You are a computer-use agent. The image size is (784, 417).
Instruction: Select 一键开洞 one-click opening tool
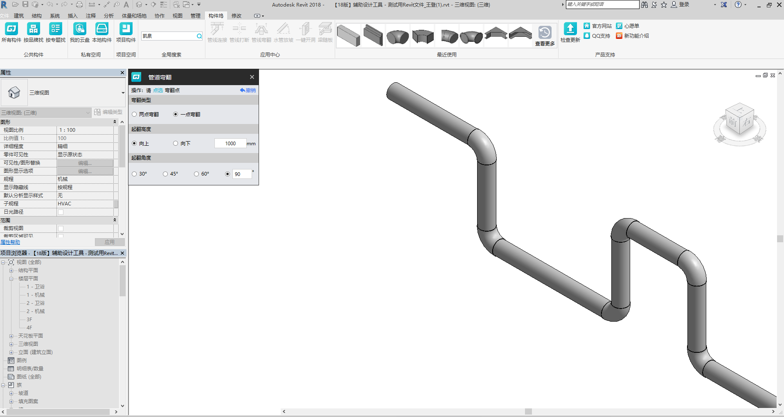306,32
